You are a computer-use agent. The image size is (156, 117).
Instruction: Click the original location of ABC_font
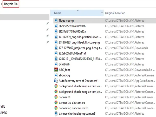(130, 70)
